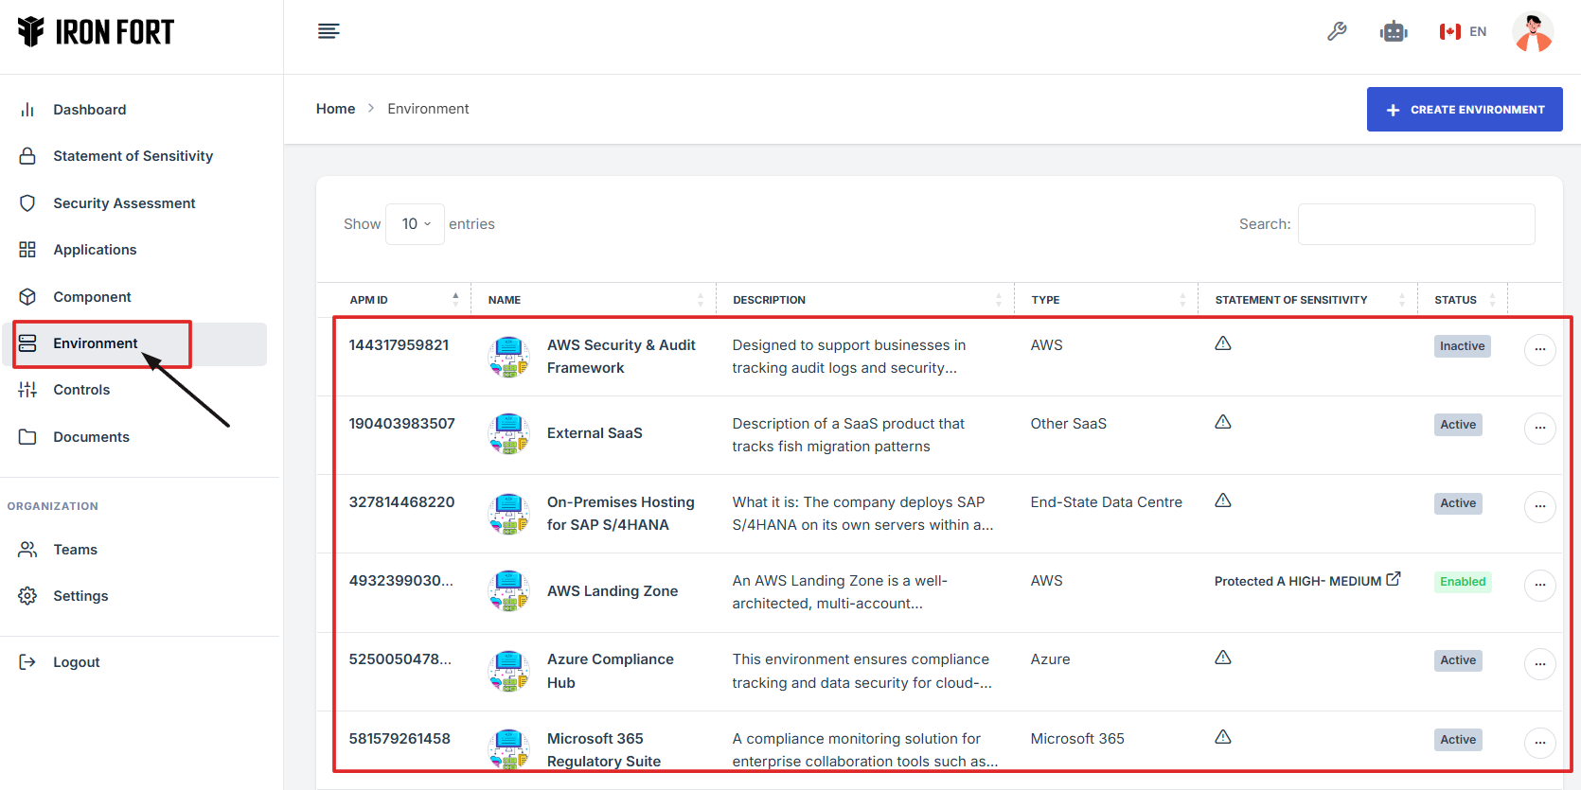
Task: Follow the Home breadcrumb link
Action: 335,109
